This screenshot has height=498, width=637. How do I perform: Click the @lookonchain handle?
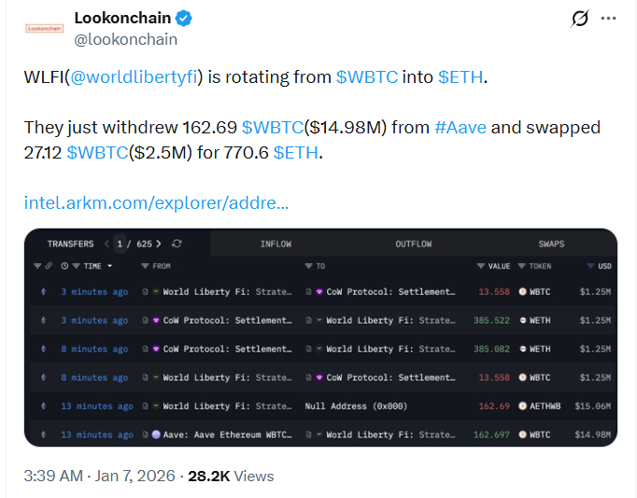[124, 39]
